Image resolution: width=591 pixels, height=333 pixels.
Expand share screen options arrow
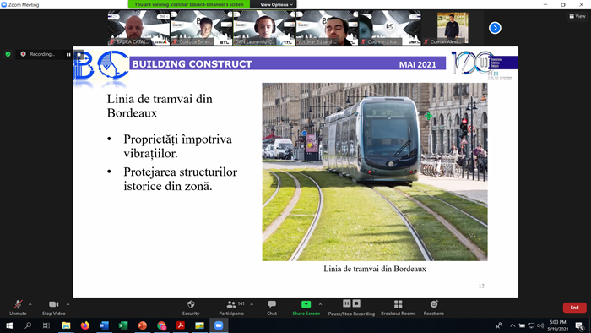click(320, 304)
